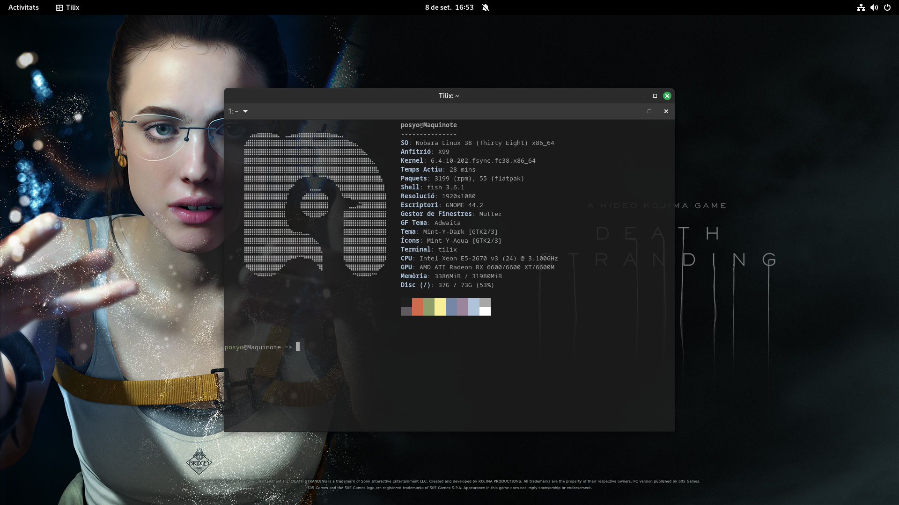Image resolution: width=899 pixels, height=505 pixels.
Task: Click the wired network status icon
Action: (x=861, y=7)
